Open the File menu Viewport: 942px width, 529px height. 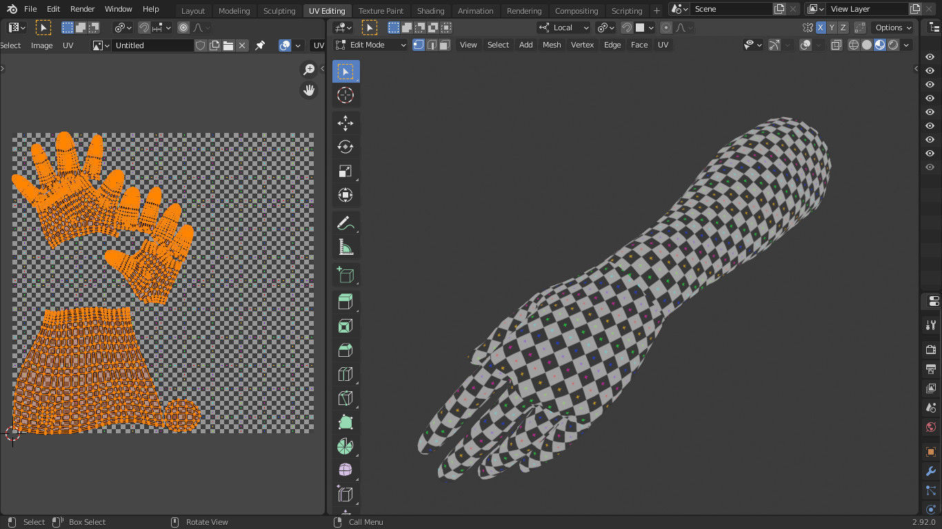30,9
